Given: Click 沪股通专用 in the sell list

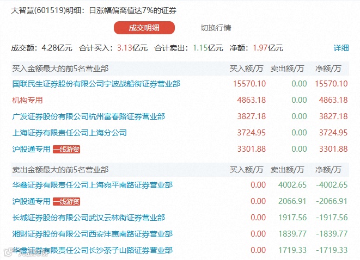Looking at the screenshot, I should click(31, 201).
